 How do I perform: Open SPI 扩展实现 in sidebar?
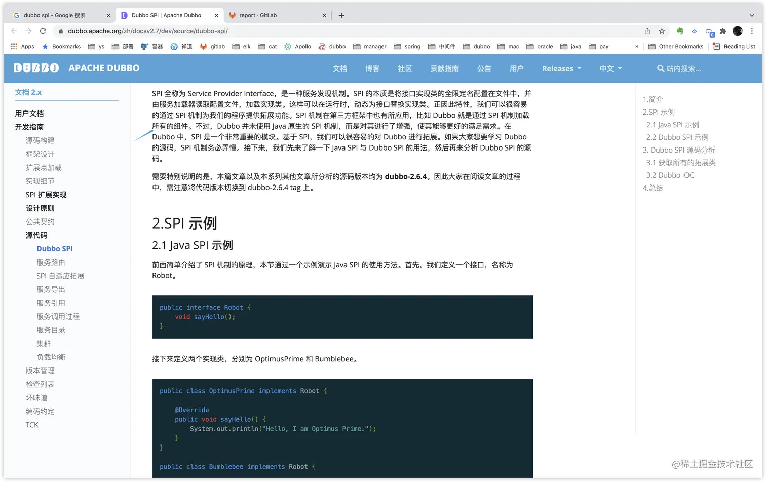(x=46, y=195)
